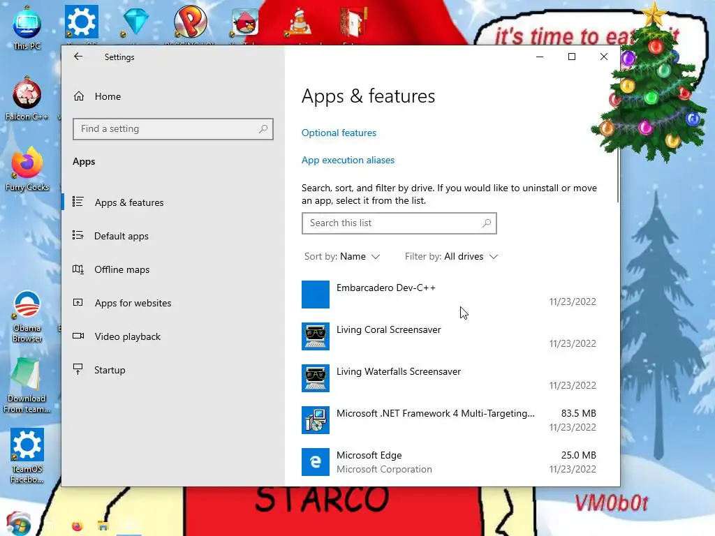
Task: Open File Explorer from taskbar
Action: pyautogui.click(x=103, y=526)
